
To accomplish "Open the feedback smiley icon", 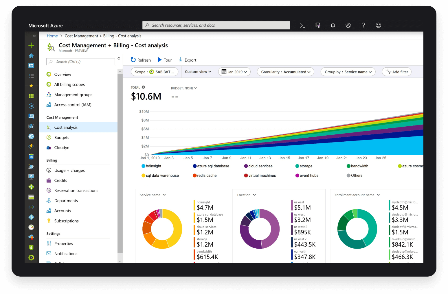I will (378, 25).
